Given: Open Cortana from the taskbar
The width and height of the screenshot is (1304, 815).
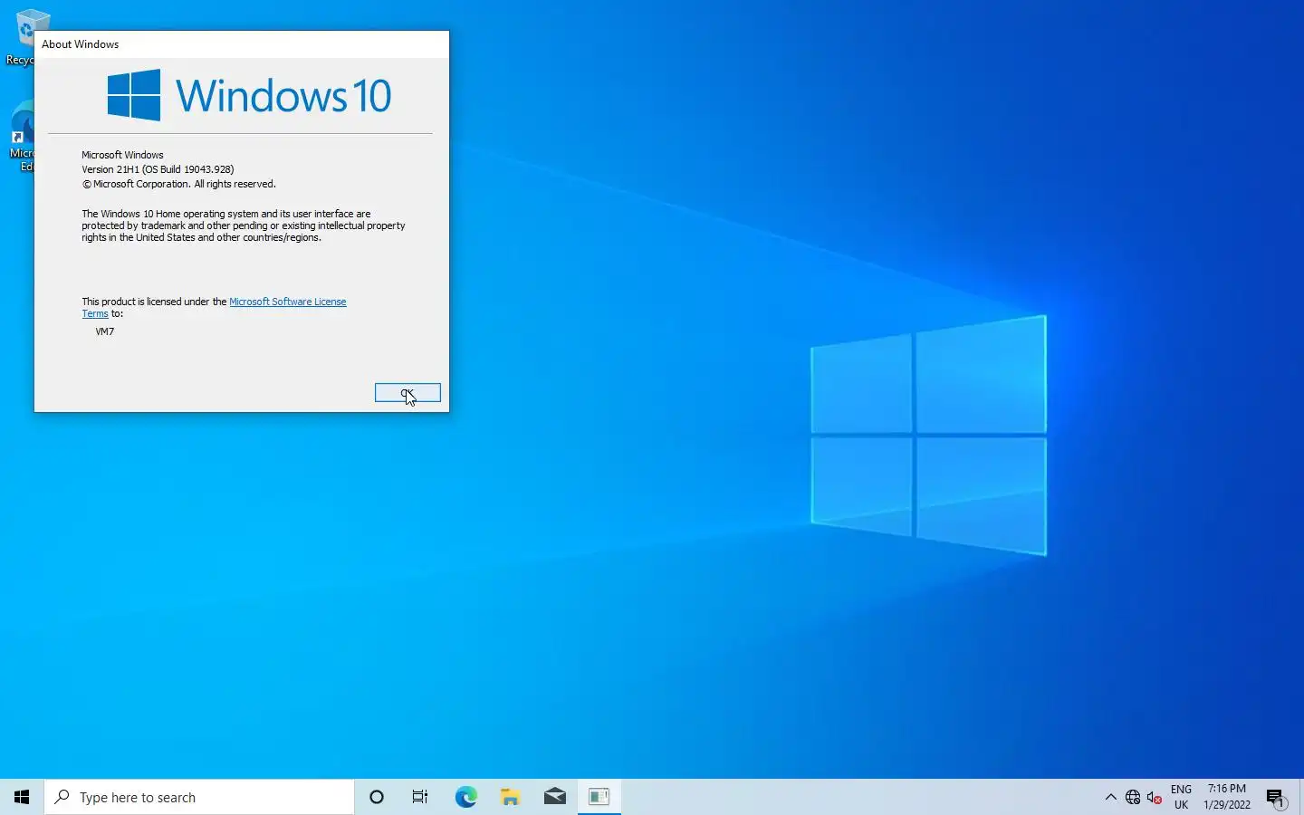Looking at the screenshot, I should (x=377, y=797).
